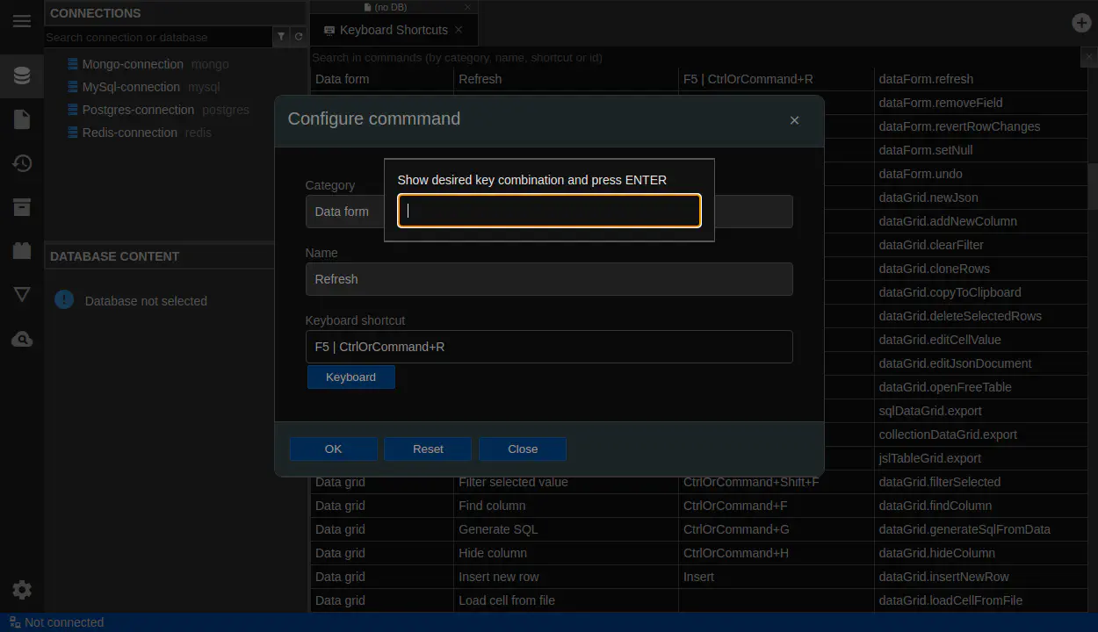Open the hamburger main menu
The width and height of the screenshot is (1098, 632).
point(22,21)
